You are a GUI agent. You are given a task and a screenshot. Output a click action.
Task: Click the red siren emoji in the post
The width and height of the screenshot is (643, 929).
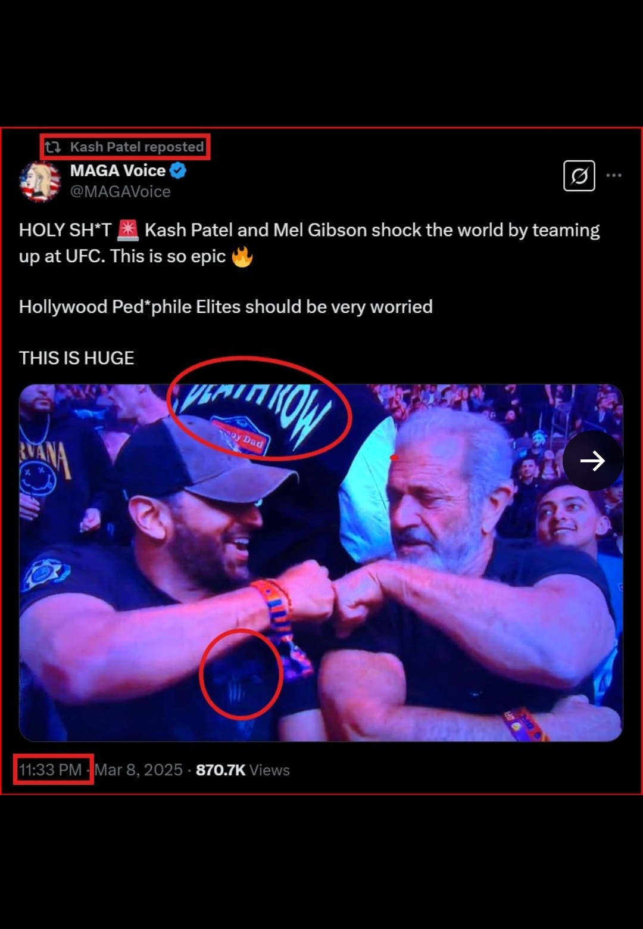coord(128,230)
